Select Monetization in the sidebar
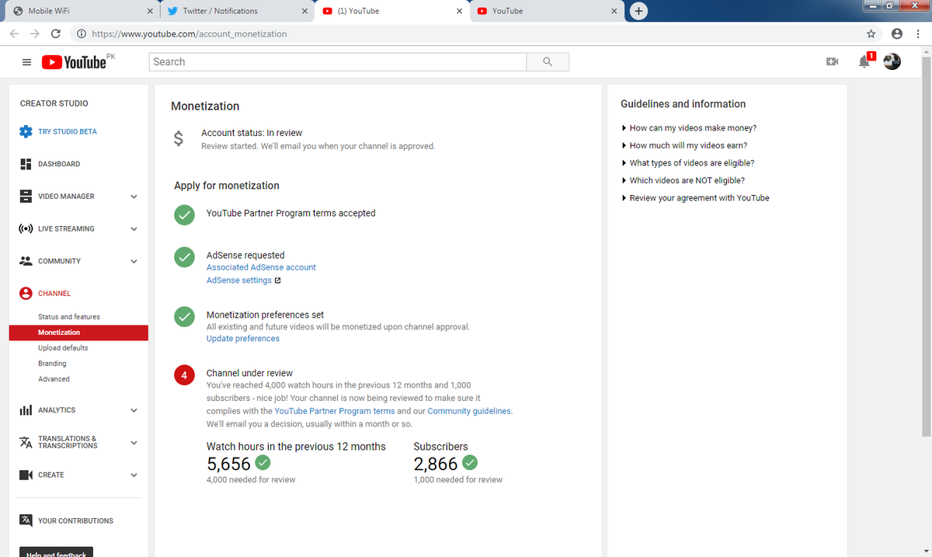Viewport: 932px width, 557px height. 78,332
